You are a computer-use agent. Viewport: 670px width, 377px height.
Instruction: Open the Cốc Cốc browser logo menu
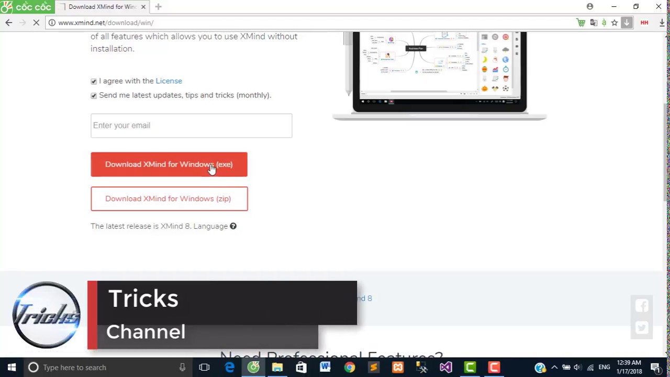click(x=27, y=7)
